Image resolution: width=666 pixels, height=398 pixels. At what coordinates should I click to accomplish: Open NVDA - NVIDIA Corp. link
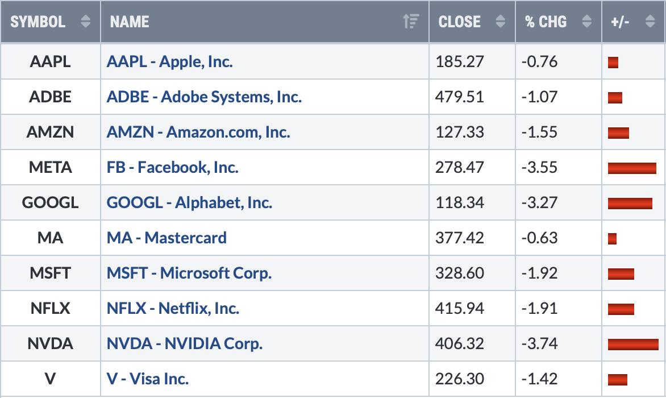point(184,343)
